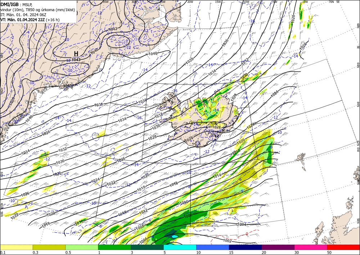This screenshot has height=255, width=360.
Task: Click the '1010' isobar label
Action: click(x=184, y=202)
